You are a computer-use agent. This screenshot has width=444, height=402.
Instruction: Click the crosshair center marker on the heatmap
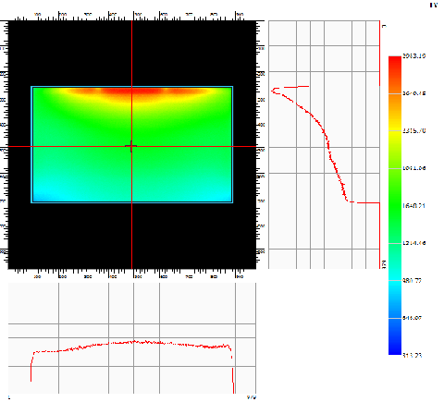pos(131,146)
